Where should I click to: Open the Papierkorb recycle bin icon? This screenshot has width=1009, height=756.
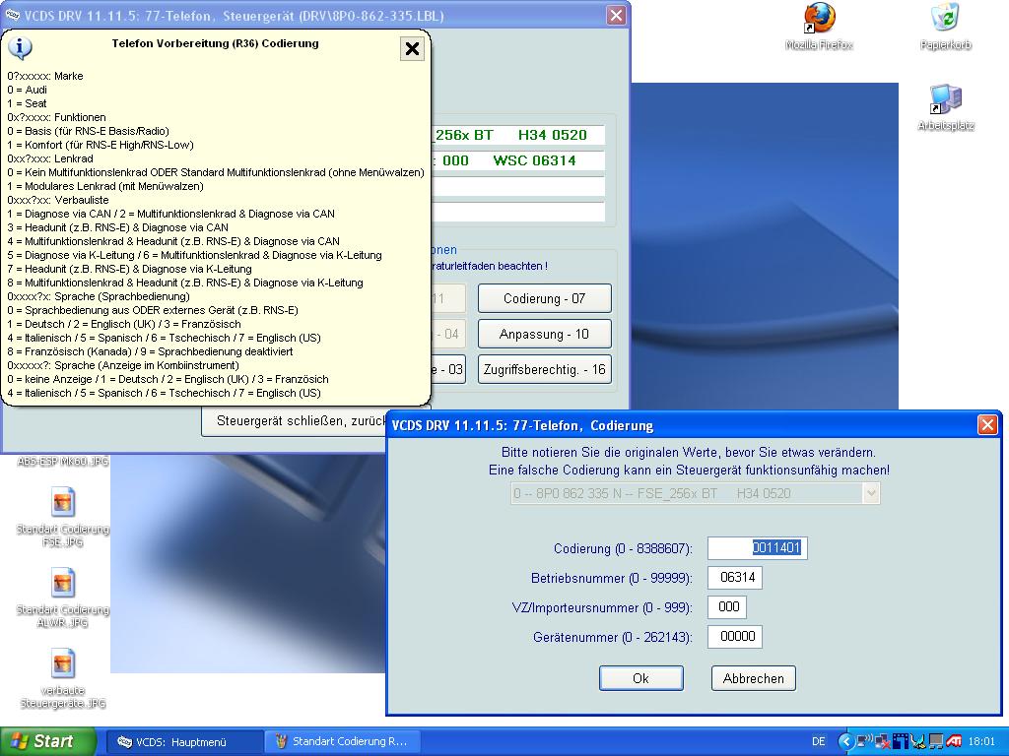click(x=945, y=18)
